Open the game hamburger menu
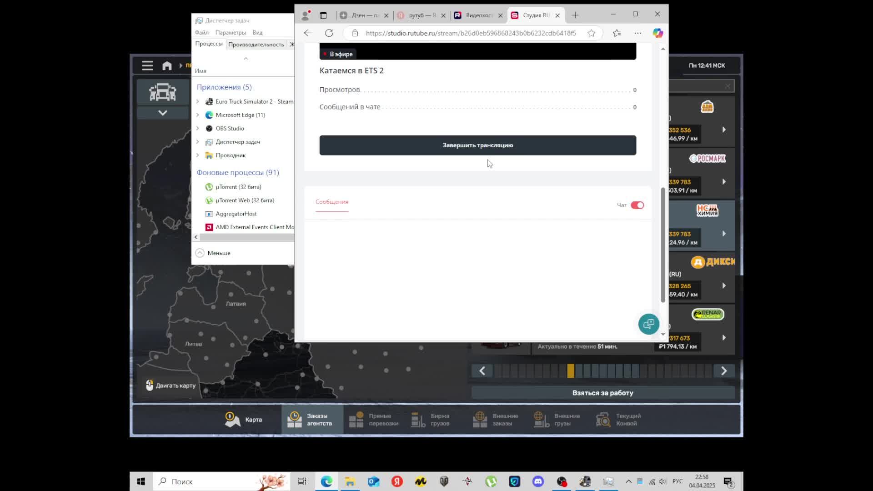873x491 pixels. click(147, 65)
